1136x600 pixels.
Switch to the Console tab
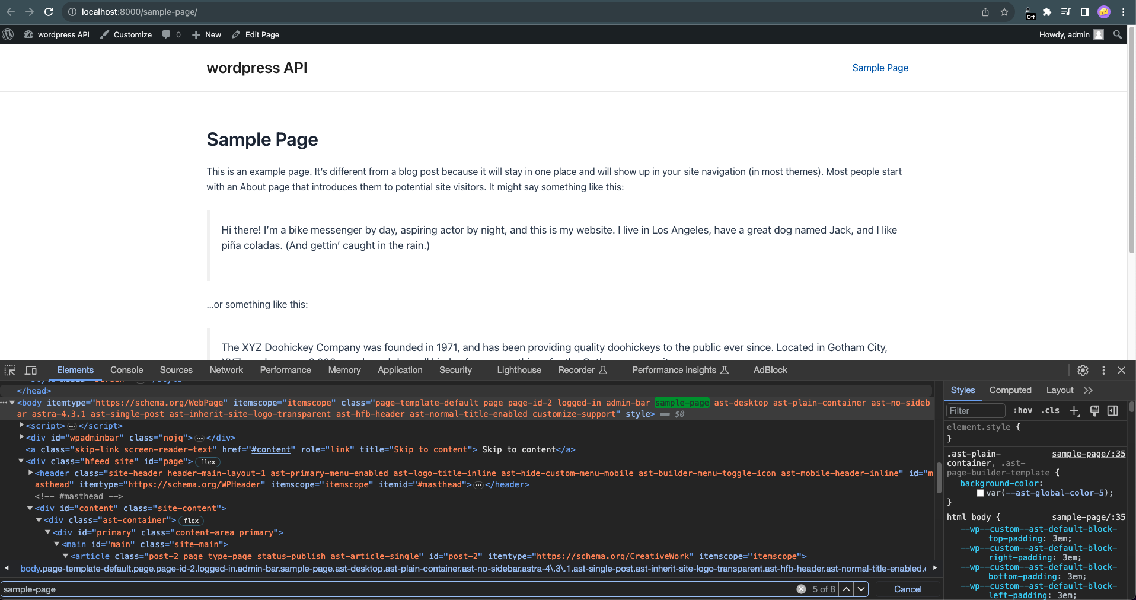126,370
